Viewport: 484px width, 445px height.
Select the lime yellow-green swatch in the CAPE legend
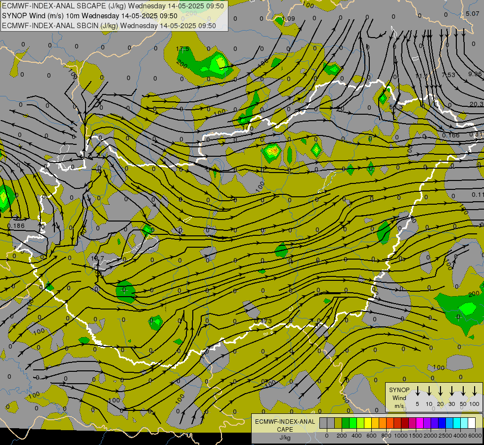click(x=360, y=423)
